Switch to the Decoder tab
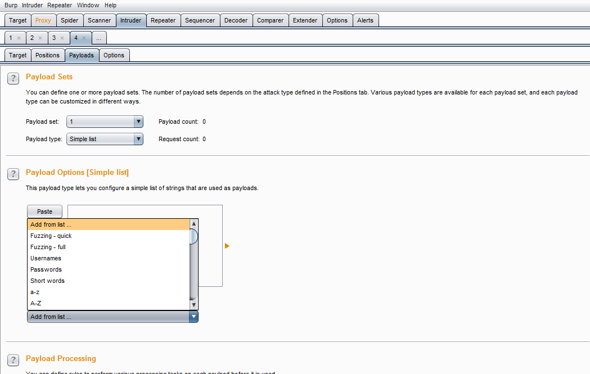 pyautogui.click(x=236, y=20)
